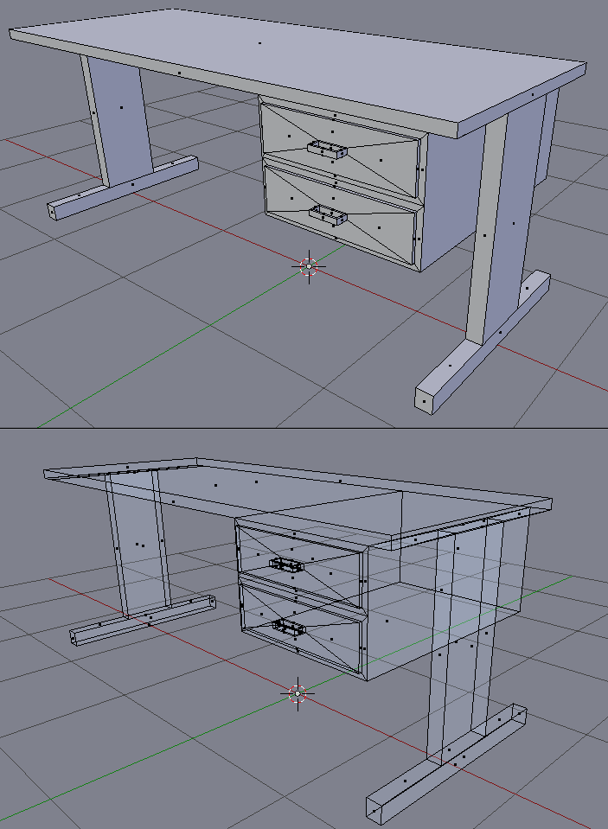Select the lower drawer handle in wireframe view

click(x=289, y=628)
